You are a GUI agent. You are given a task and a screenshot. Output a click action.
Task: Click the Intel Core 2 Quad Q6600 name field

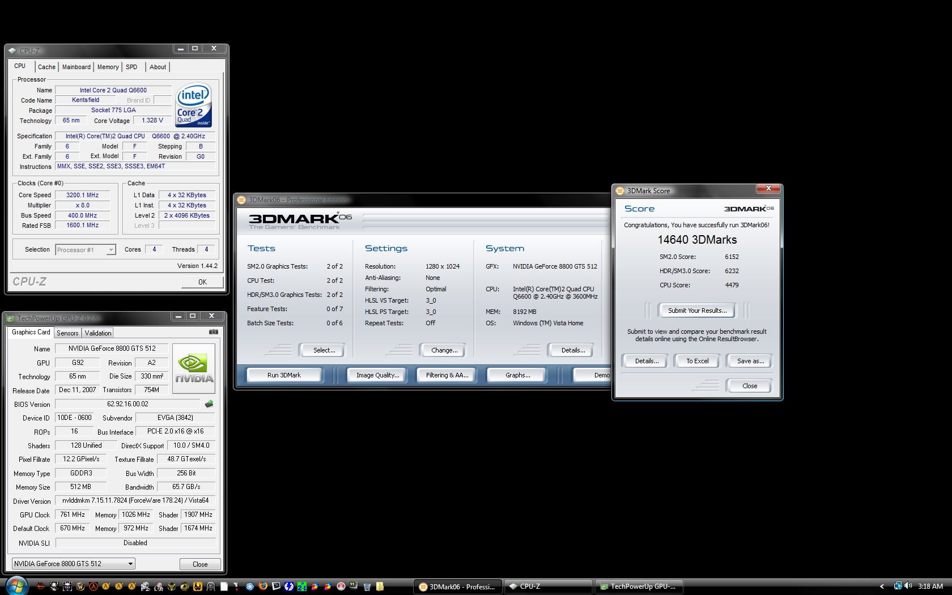113,90
